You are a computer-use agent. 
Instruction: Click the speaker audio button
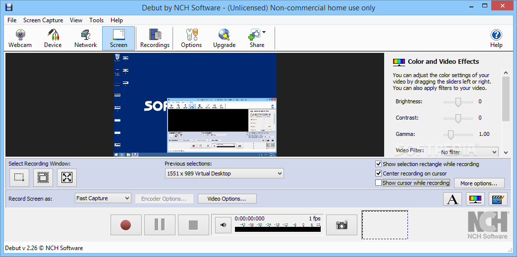[x=224, y=225]
